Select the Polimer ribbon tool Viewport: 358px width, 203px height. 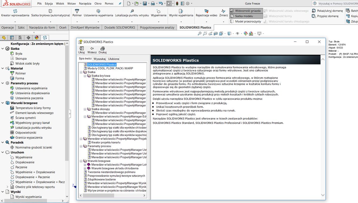click(x=77, y=13)
